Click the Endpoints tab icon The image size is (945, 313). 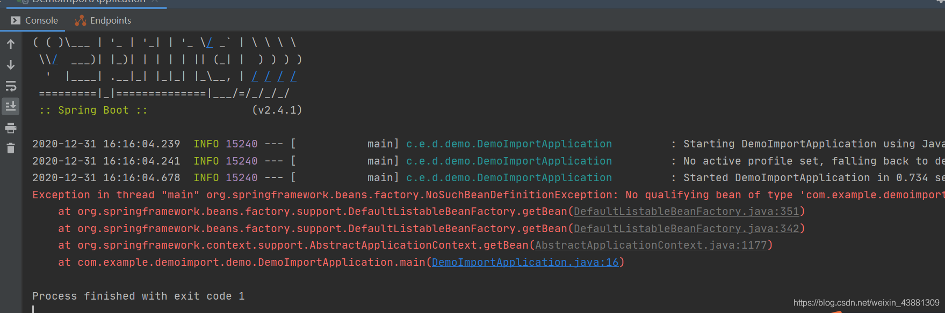[81, 20]
